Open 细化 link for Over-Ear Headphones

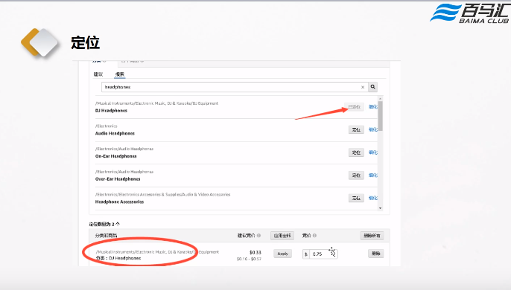click(x=373, y=175)
